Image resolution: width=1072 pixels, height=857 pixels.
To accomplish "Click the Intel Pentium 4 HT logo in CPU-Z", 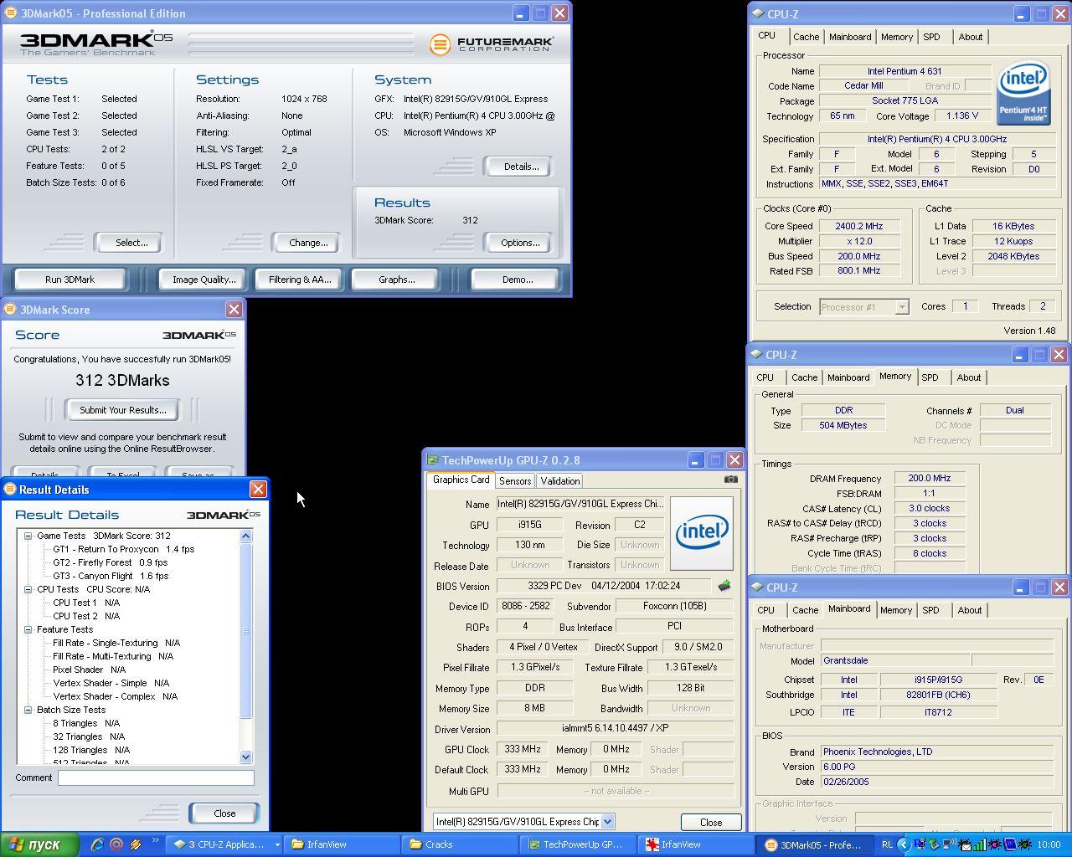I will (1023, 91).
